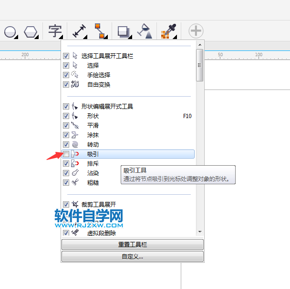Click the 涂抹 entry in the list
Viewport: 290px width, 289px height.
click(x=93, y=135)
